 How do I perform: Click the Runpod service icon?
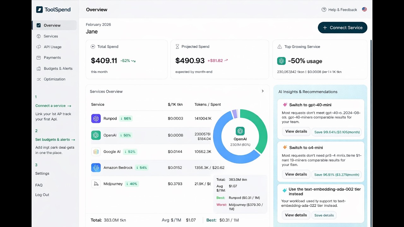click(x=96, y=119)
